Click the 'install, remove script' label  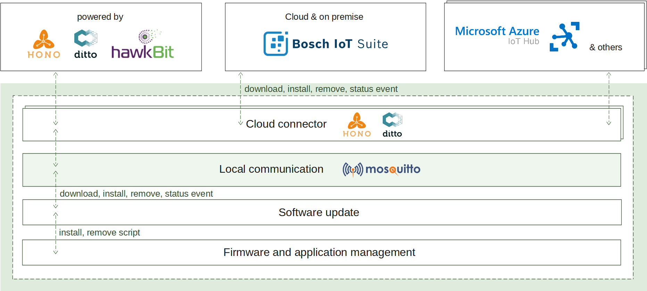(99, 232)
